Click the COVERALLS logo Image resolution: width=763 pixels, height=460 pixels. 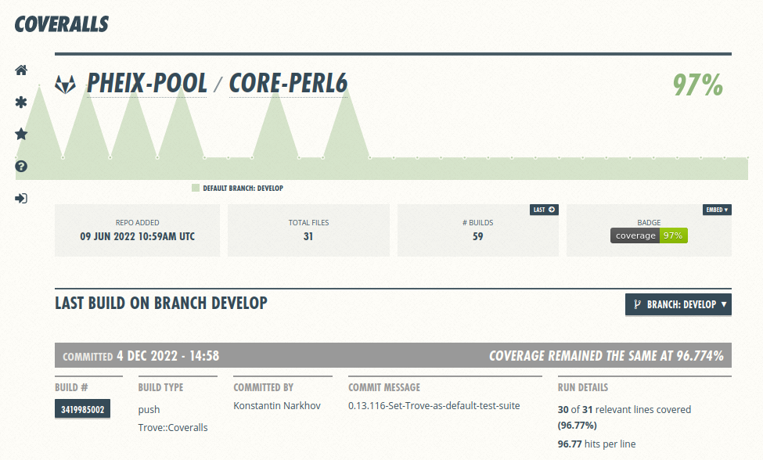[61, 23]
